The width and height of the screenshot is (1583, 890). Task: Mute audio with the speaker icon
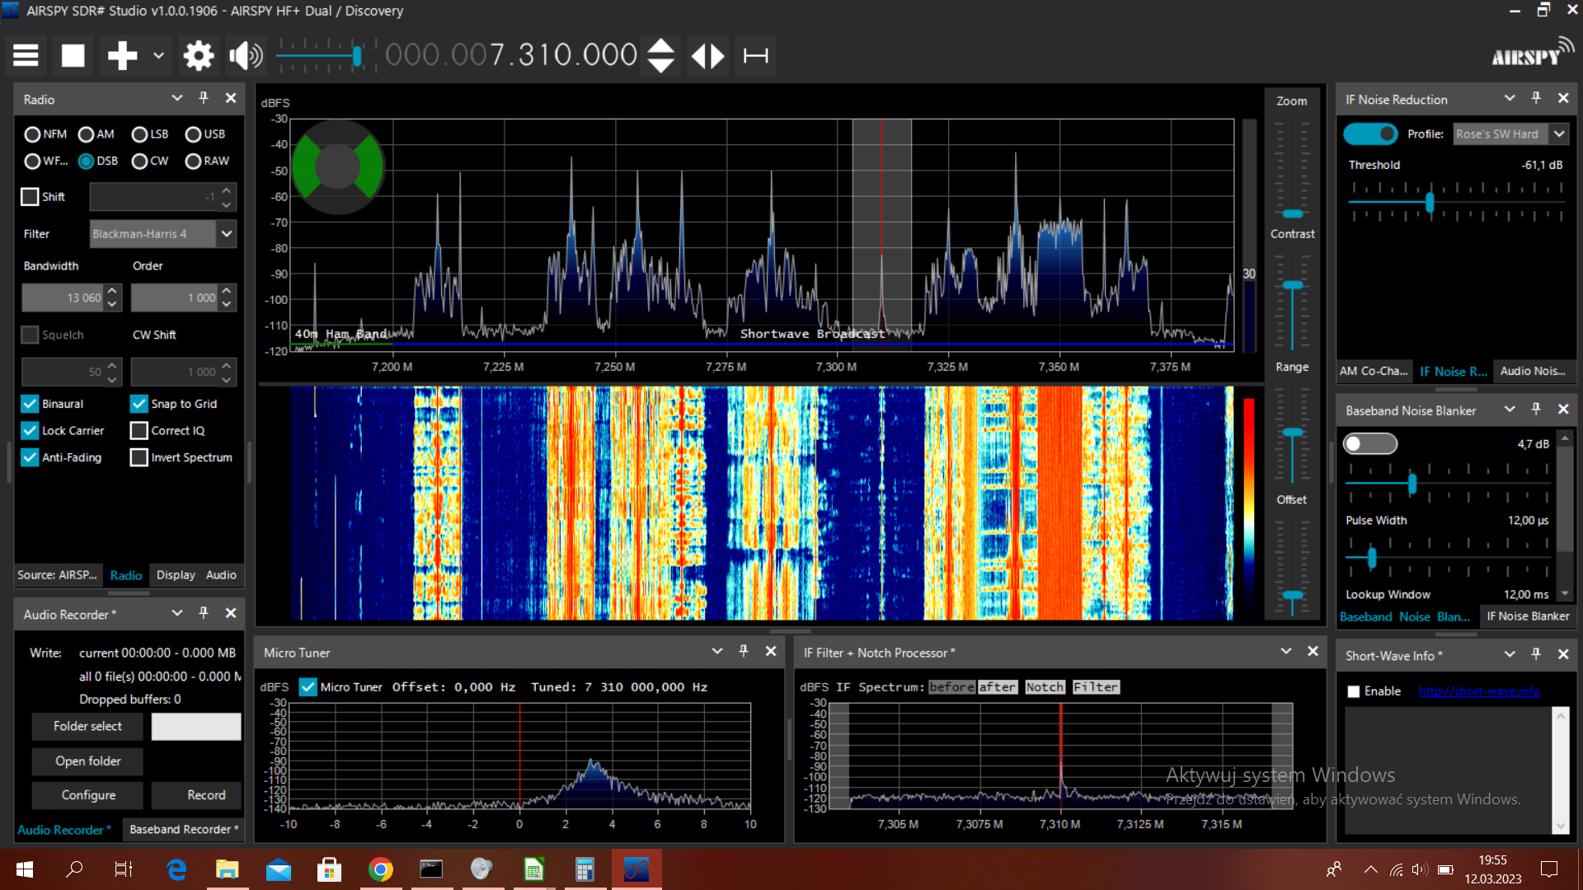(246, 55)
